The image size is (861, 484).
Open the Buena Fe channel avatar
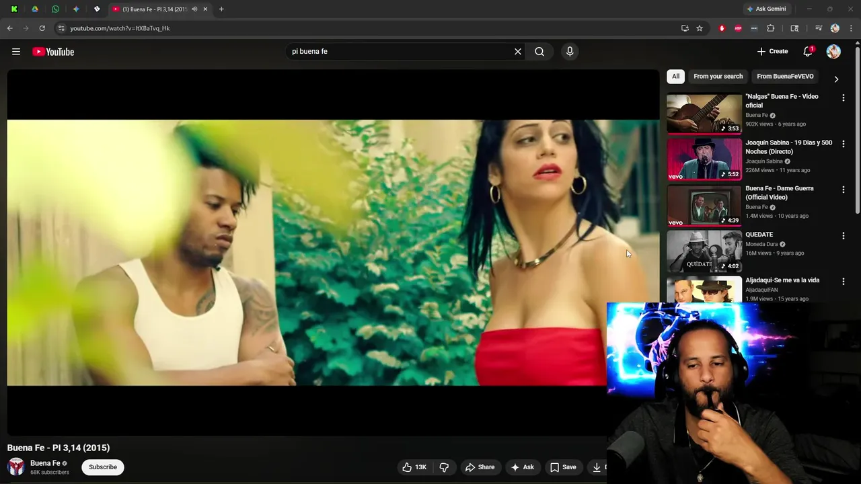coord(16,467)
